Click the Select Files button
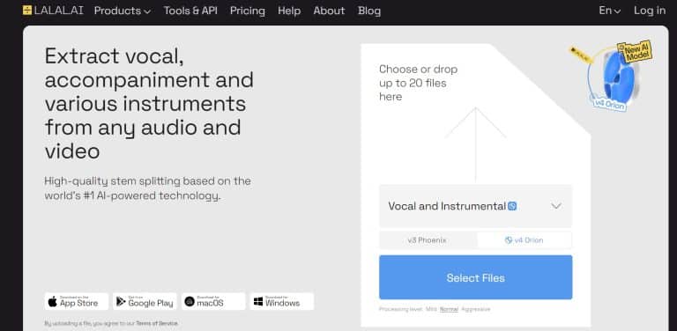The width and height of the screenshot is (677, 331). tap(475, 277)
